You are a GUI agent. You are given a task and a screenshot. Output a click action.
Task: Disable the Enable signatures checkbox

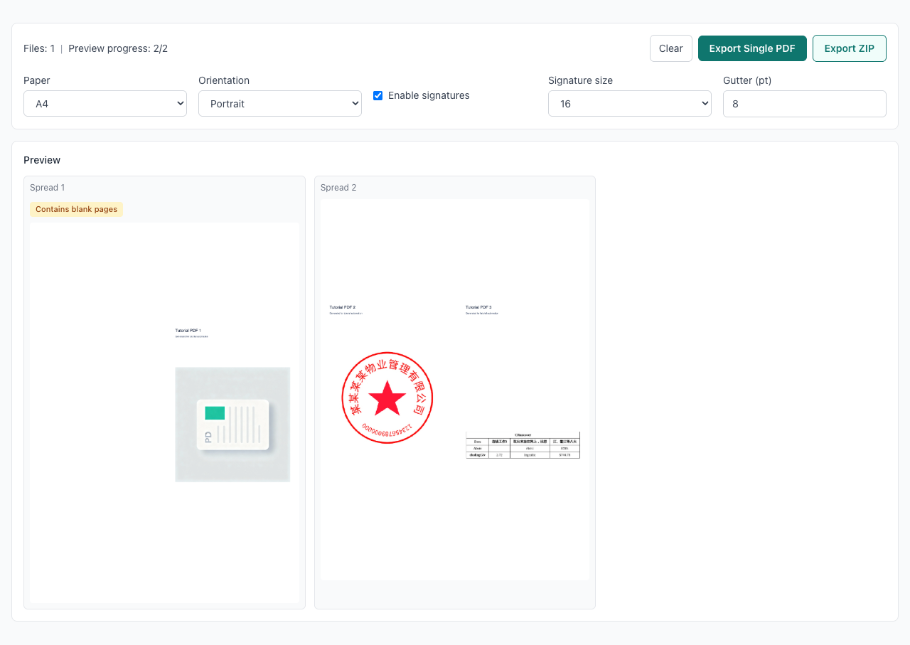378,95
